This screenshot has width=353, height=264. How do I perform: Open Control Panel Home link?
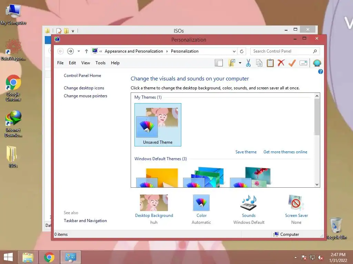(x=82, y=76)
